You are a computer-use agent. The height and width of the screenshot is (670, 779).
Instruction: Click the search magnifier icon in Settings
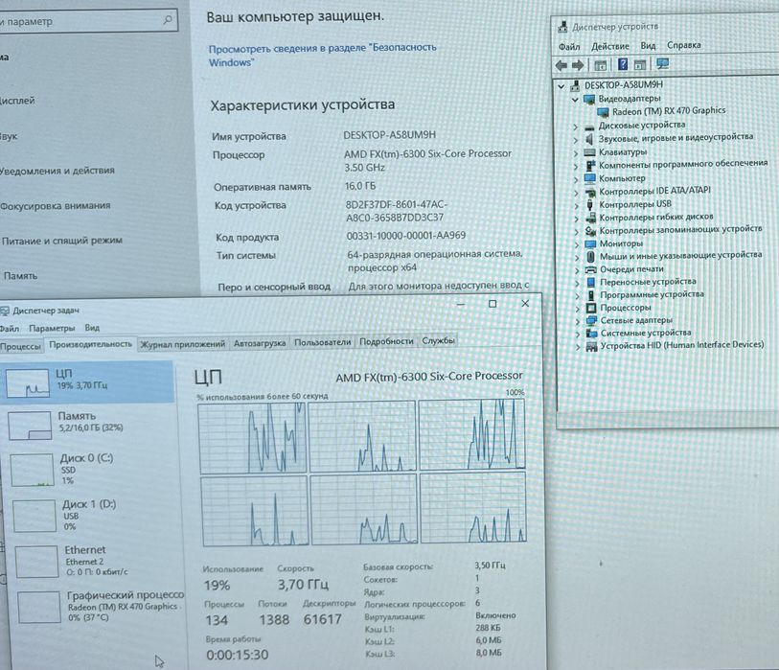click(168, 20)
